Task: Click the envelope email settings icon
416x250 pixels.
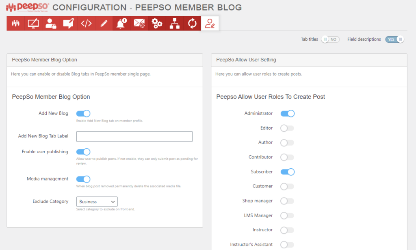Action: pos(139,24)
